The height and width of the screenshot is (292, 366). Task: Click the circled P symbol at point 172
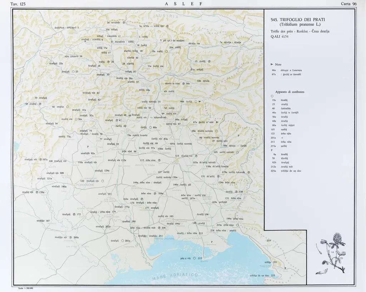point(74,214)
